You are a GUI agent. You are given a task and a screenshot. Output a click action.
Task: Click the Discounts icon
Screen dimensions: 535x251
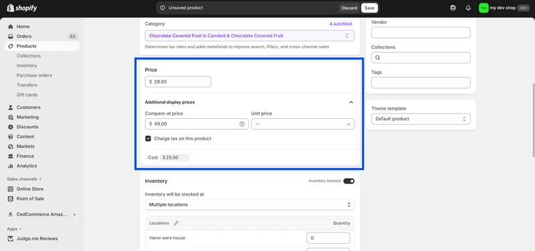(x=11, y=127)
